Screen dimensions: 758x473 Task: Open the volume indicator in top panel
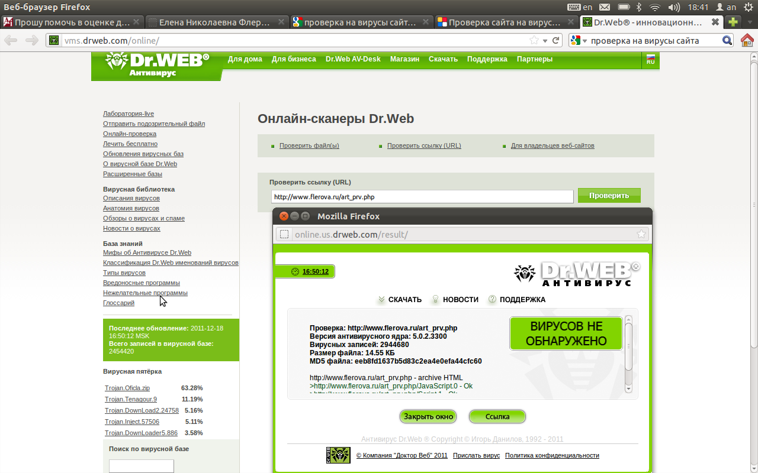pyautogui.click(x=673, y=7)
